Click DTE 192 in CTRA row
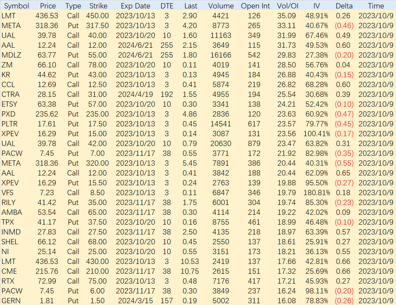This screenshot has height=305, width=396. point(167,94)
